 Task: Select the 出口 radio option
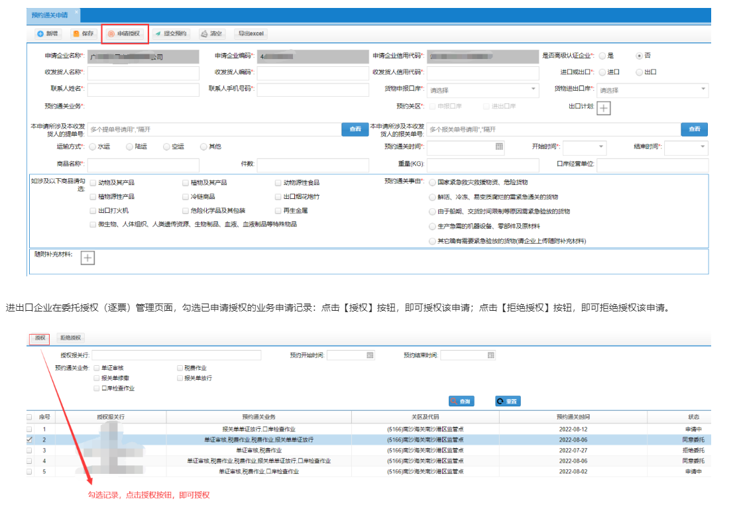click(x=640, y=72)
